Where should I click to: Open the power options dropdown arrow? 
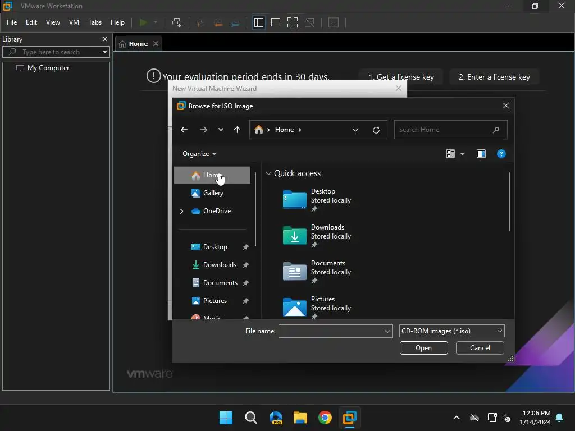[156, 22]
